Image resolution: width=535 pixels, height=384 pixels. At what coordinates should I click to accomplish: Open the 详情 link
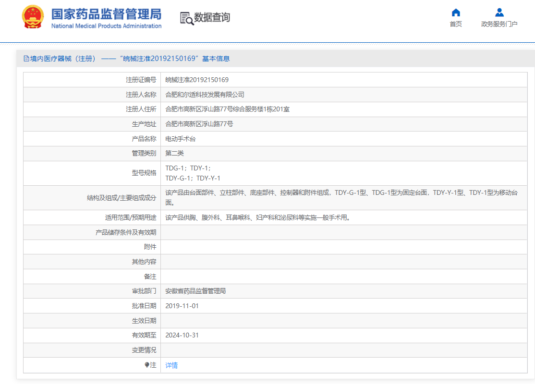[x=171, y=365]
